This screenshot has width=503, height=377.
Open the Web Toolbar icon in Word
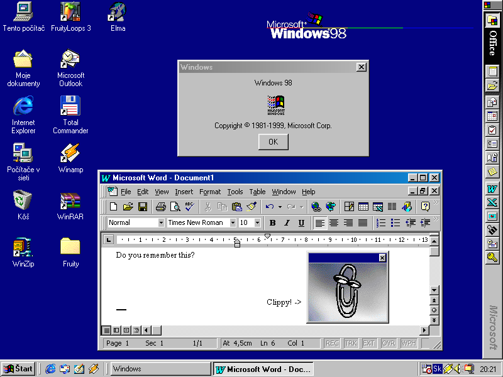[331, 207]
